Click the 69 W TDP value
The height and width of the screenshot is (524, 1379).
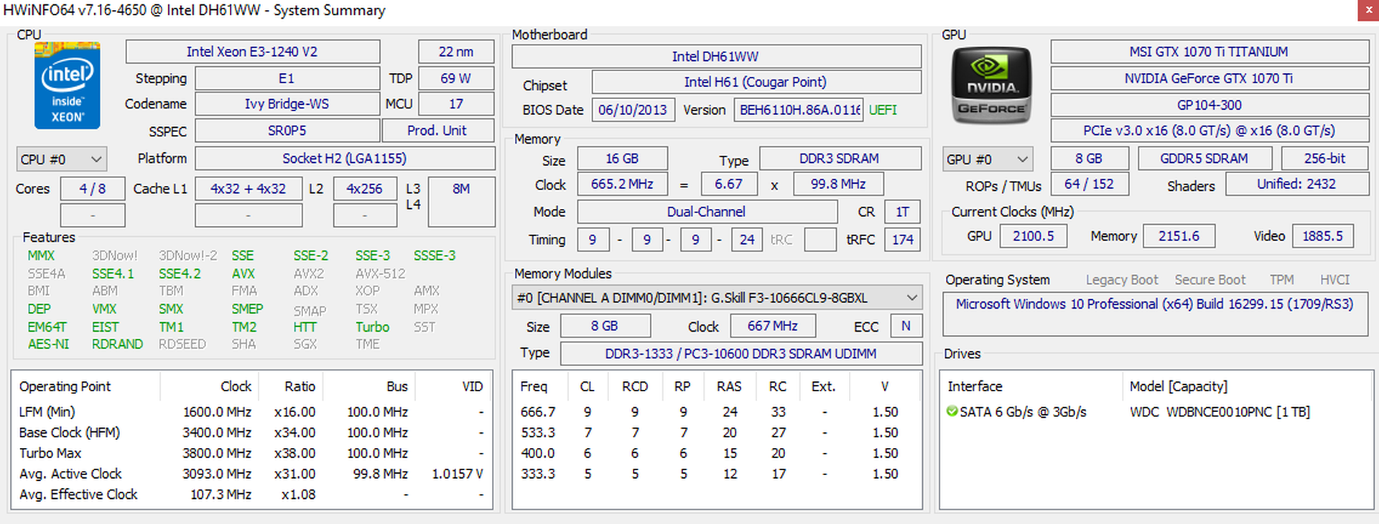point(456,78)
